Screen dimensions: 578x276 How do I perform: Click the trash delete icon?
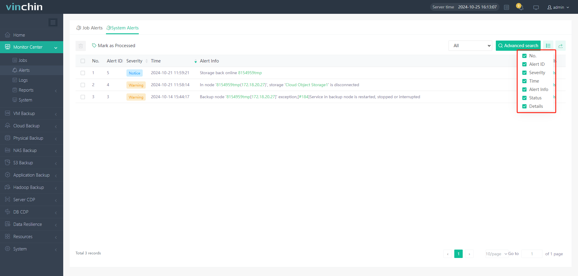click(81, 46)
